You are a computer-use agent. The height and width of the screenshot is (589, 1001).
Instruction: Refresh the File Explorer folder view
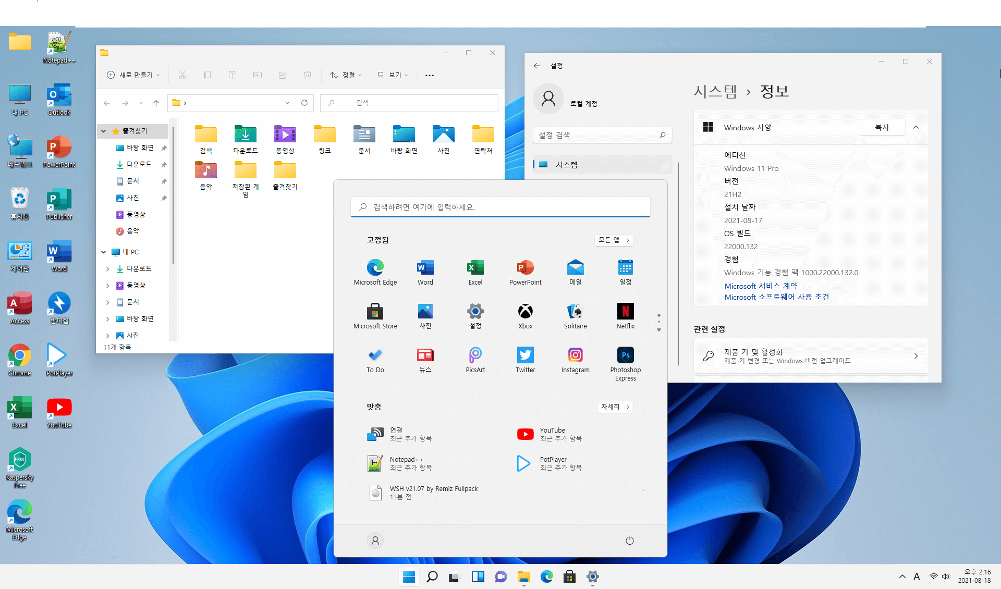(304, 103)
